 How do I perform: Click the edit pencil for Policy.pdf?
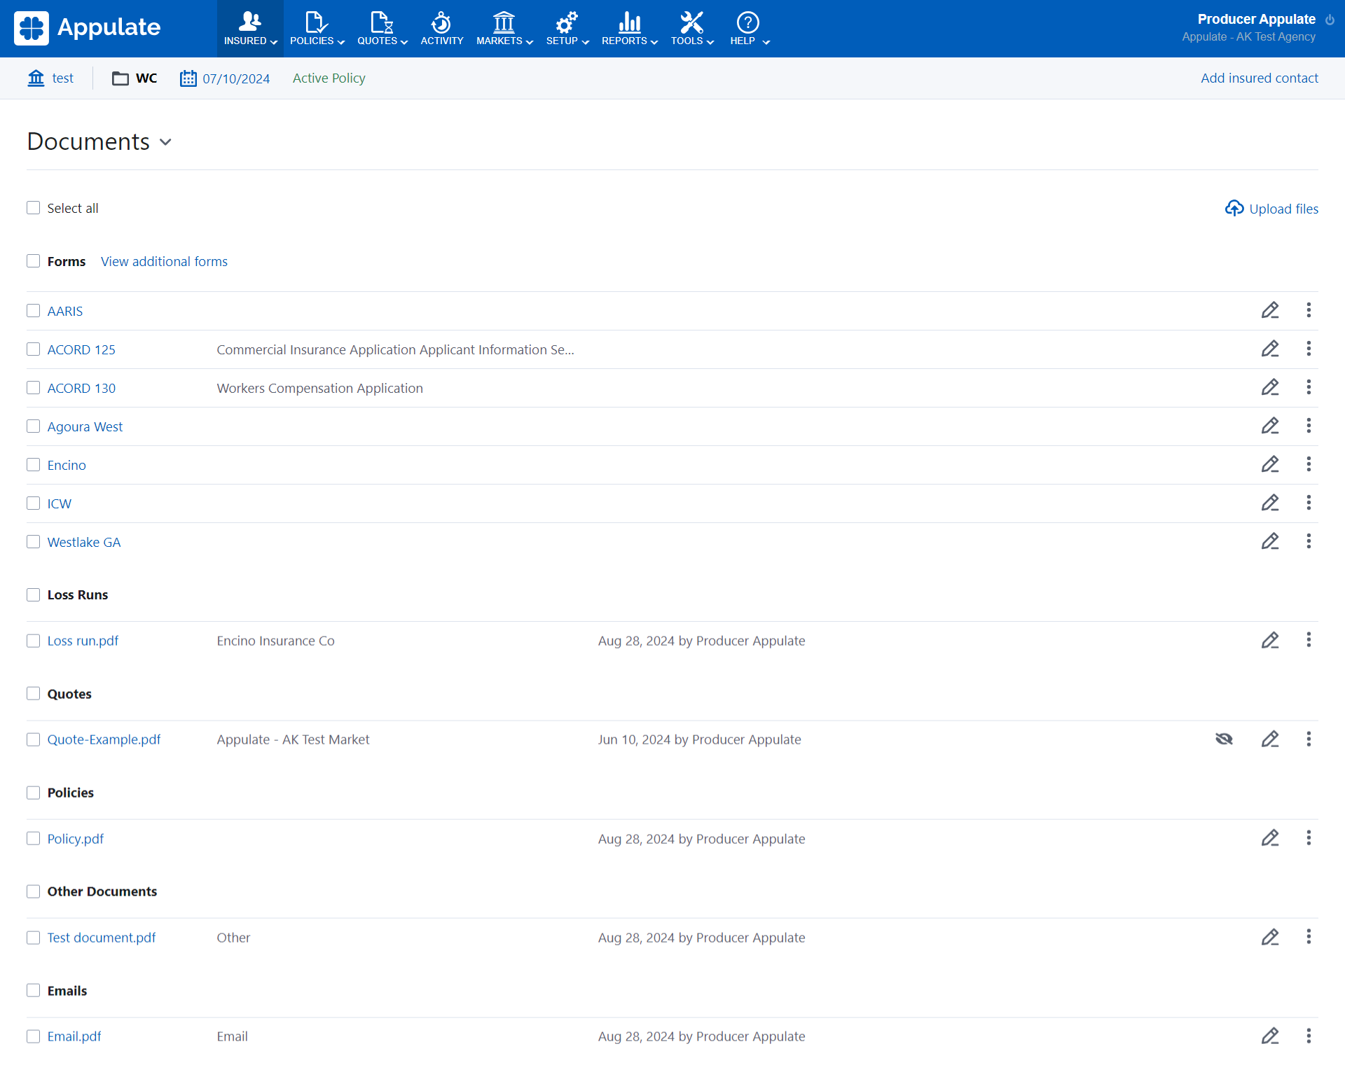[1270, 838]
